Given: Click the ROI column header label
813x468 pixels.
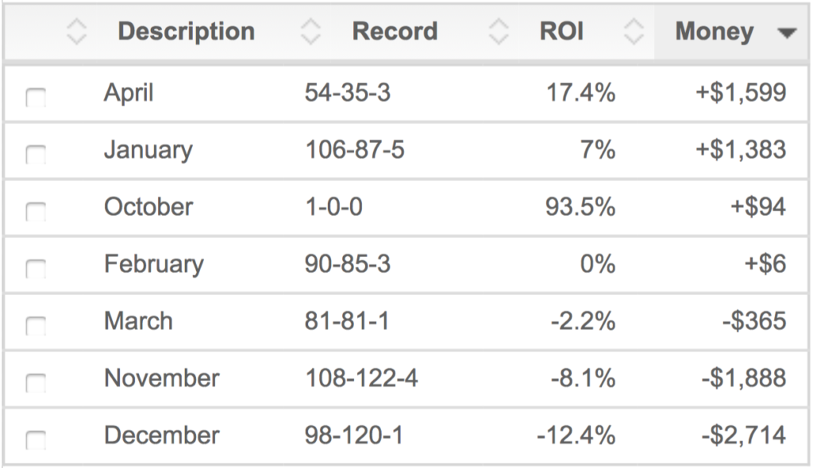Looking at the screenshot, I should (562, 32).
